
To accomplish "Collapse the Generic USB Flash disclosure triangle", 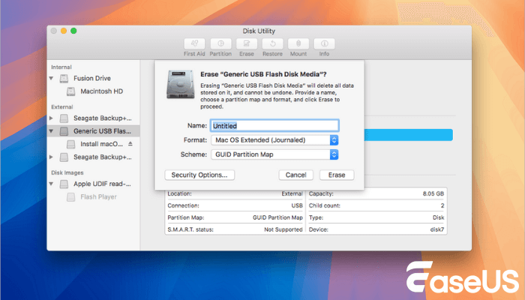I will (52, 130).
